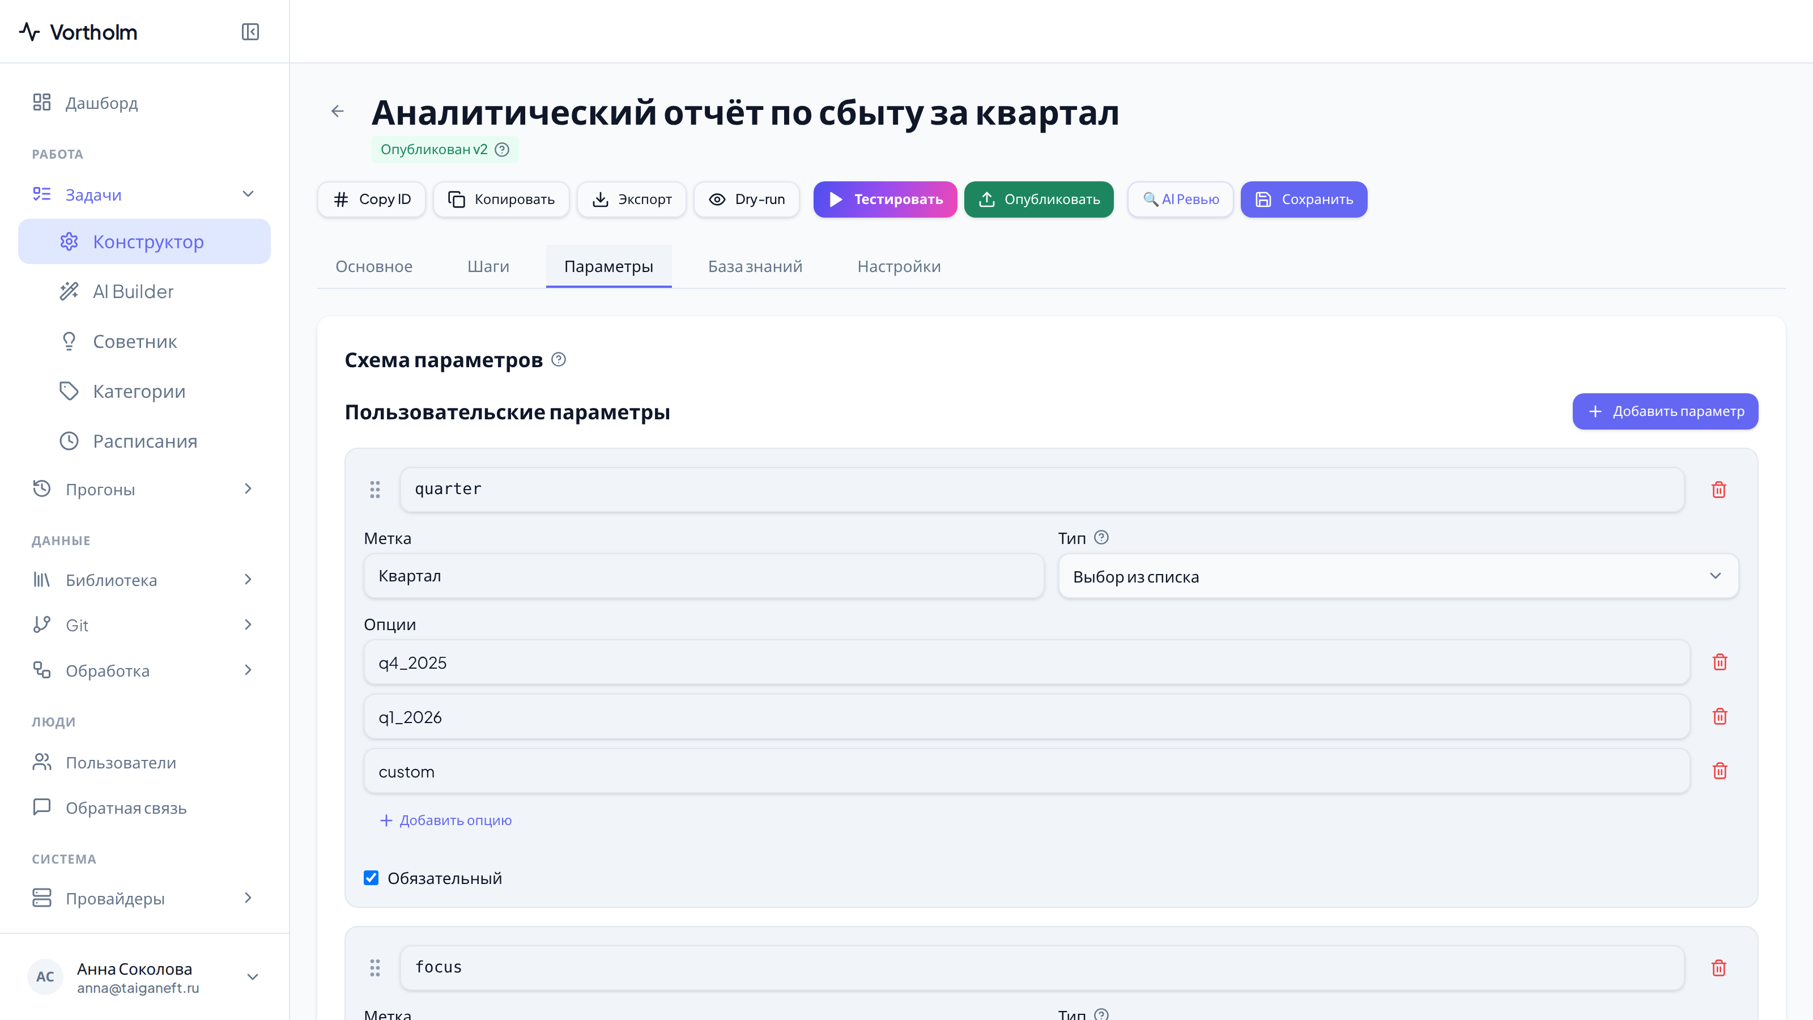The image size is (1813, 1020).
Task: Expand the Прогоны section
Action: [248, 488]
